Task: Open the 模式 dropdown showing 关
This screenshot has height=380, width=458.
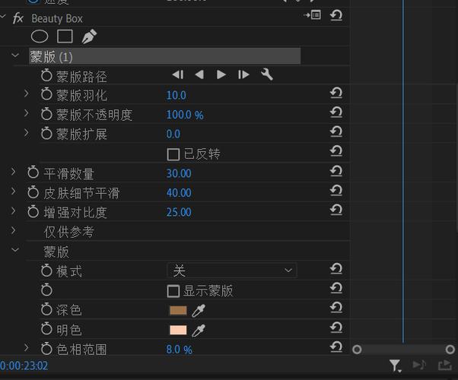Action: point(231,271)
